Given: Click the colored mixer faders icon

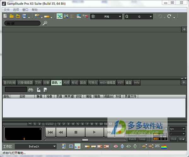Looking at the screenshot, I should click(64, 146).
